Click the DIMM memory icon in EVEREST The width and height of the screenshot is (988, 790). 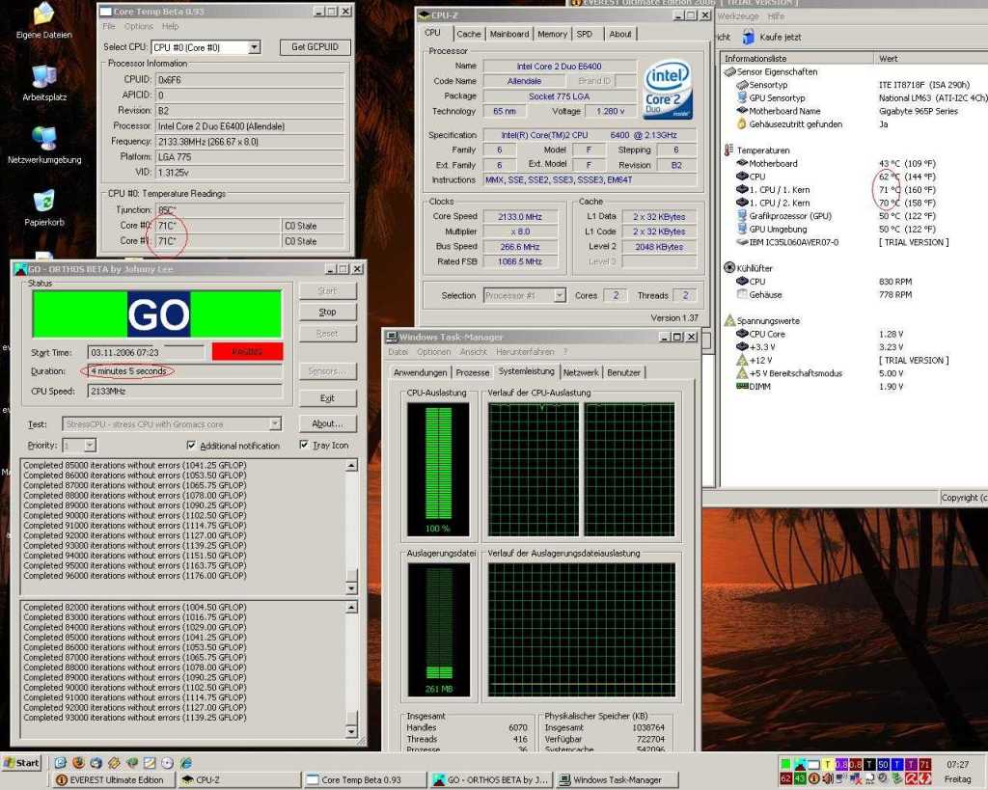(x=742, y=386)
